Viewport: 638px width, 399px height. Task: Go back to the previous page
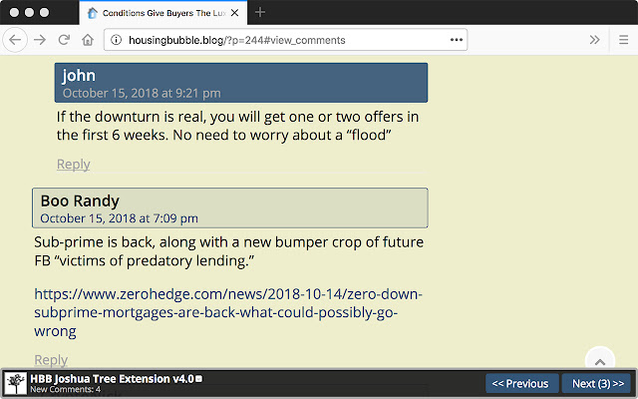(x=16, y=40)
